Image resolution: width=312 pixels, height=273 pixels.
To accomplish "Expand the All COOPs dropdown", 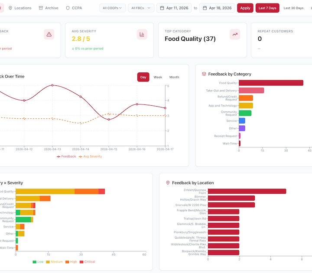I will [112, 8].
